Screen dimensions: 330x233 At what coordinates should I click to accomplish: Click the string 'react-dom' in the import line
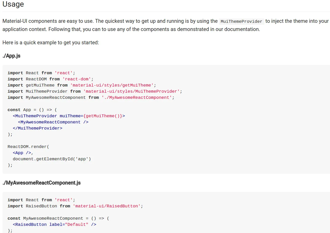click(x=77, y=79)
